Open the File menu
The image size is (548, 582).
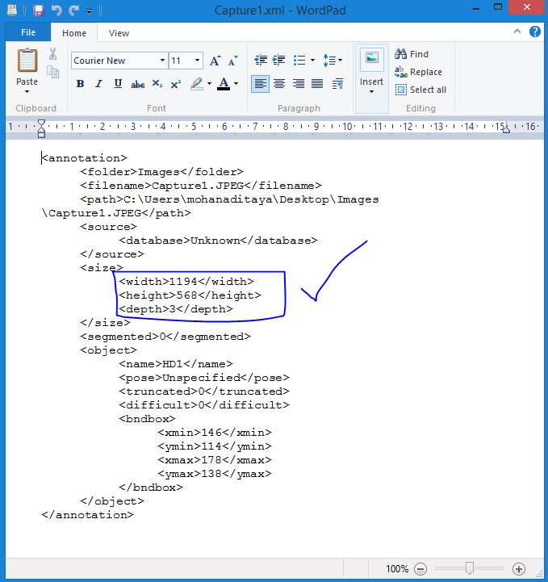coord(28,32)
